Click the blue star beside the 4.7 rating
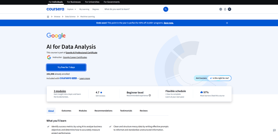278x134 pixels. click(x=101, y=92)
